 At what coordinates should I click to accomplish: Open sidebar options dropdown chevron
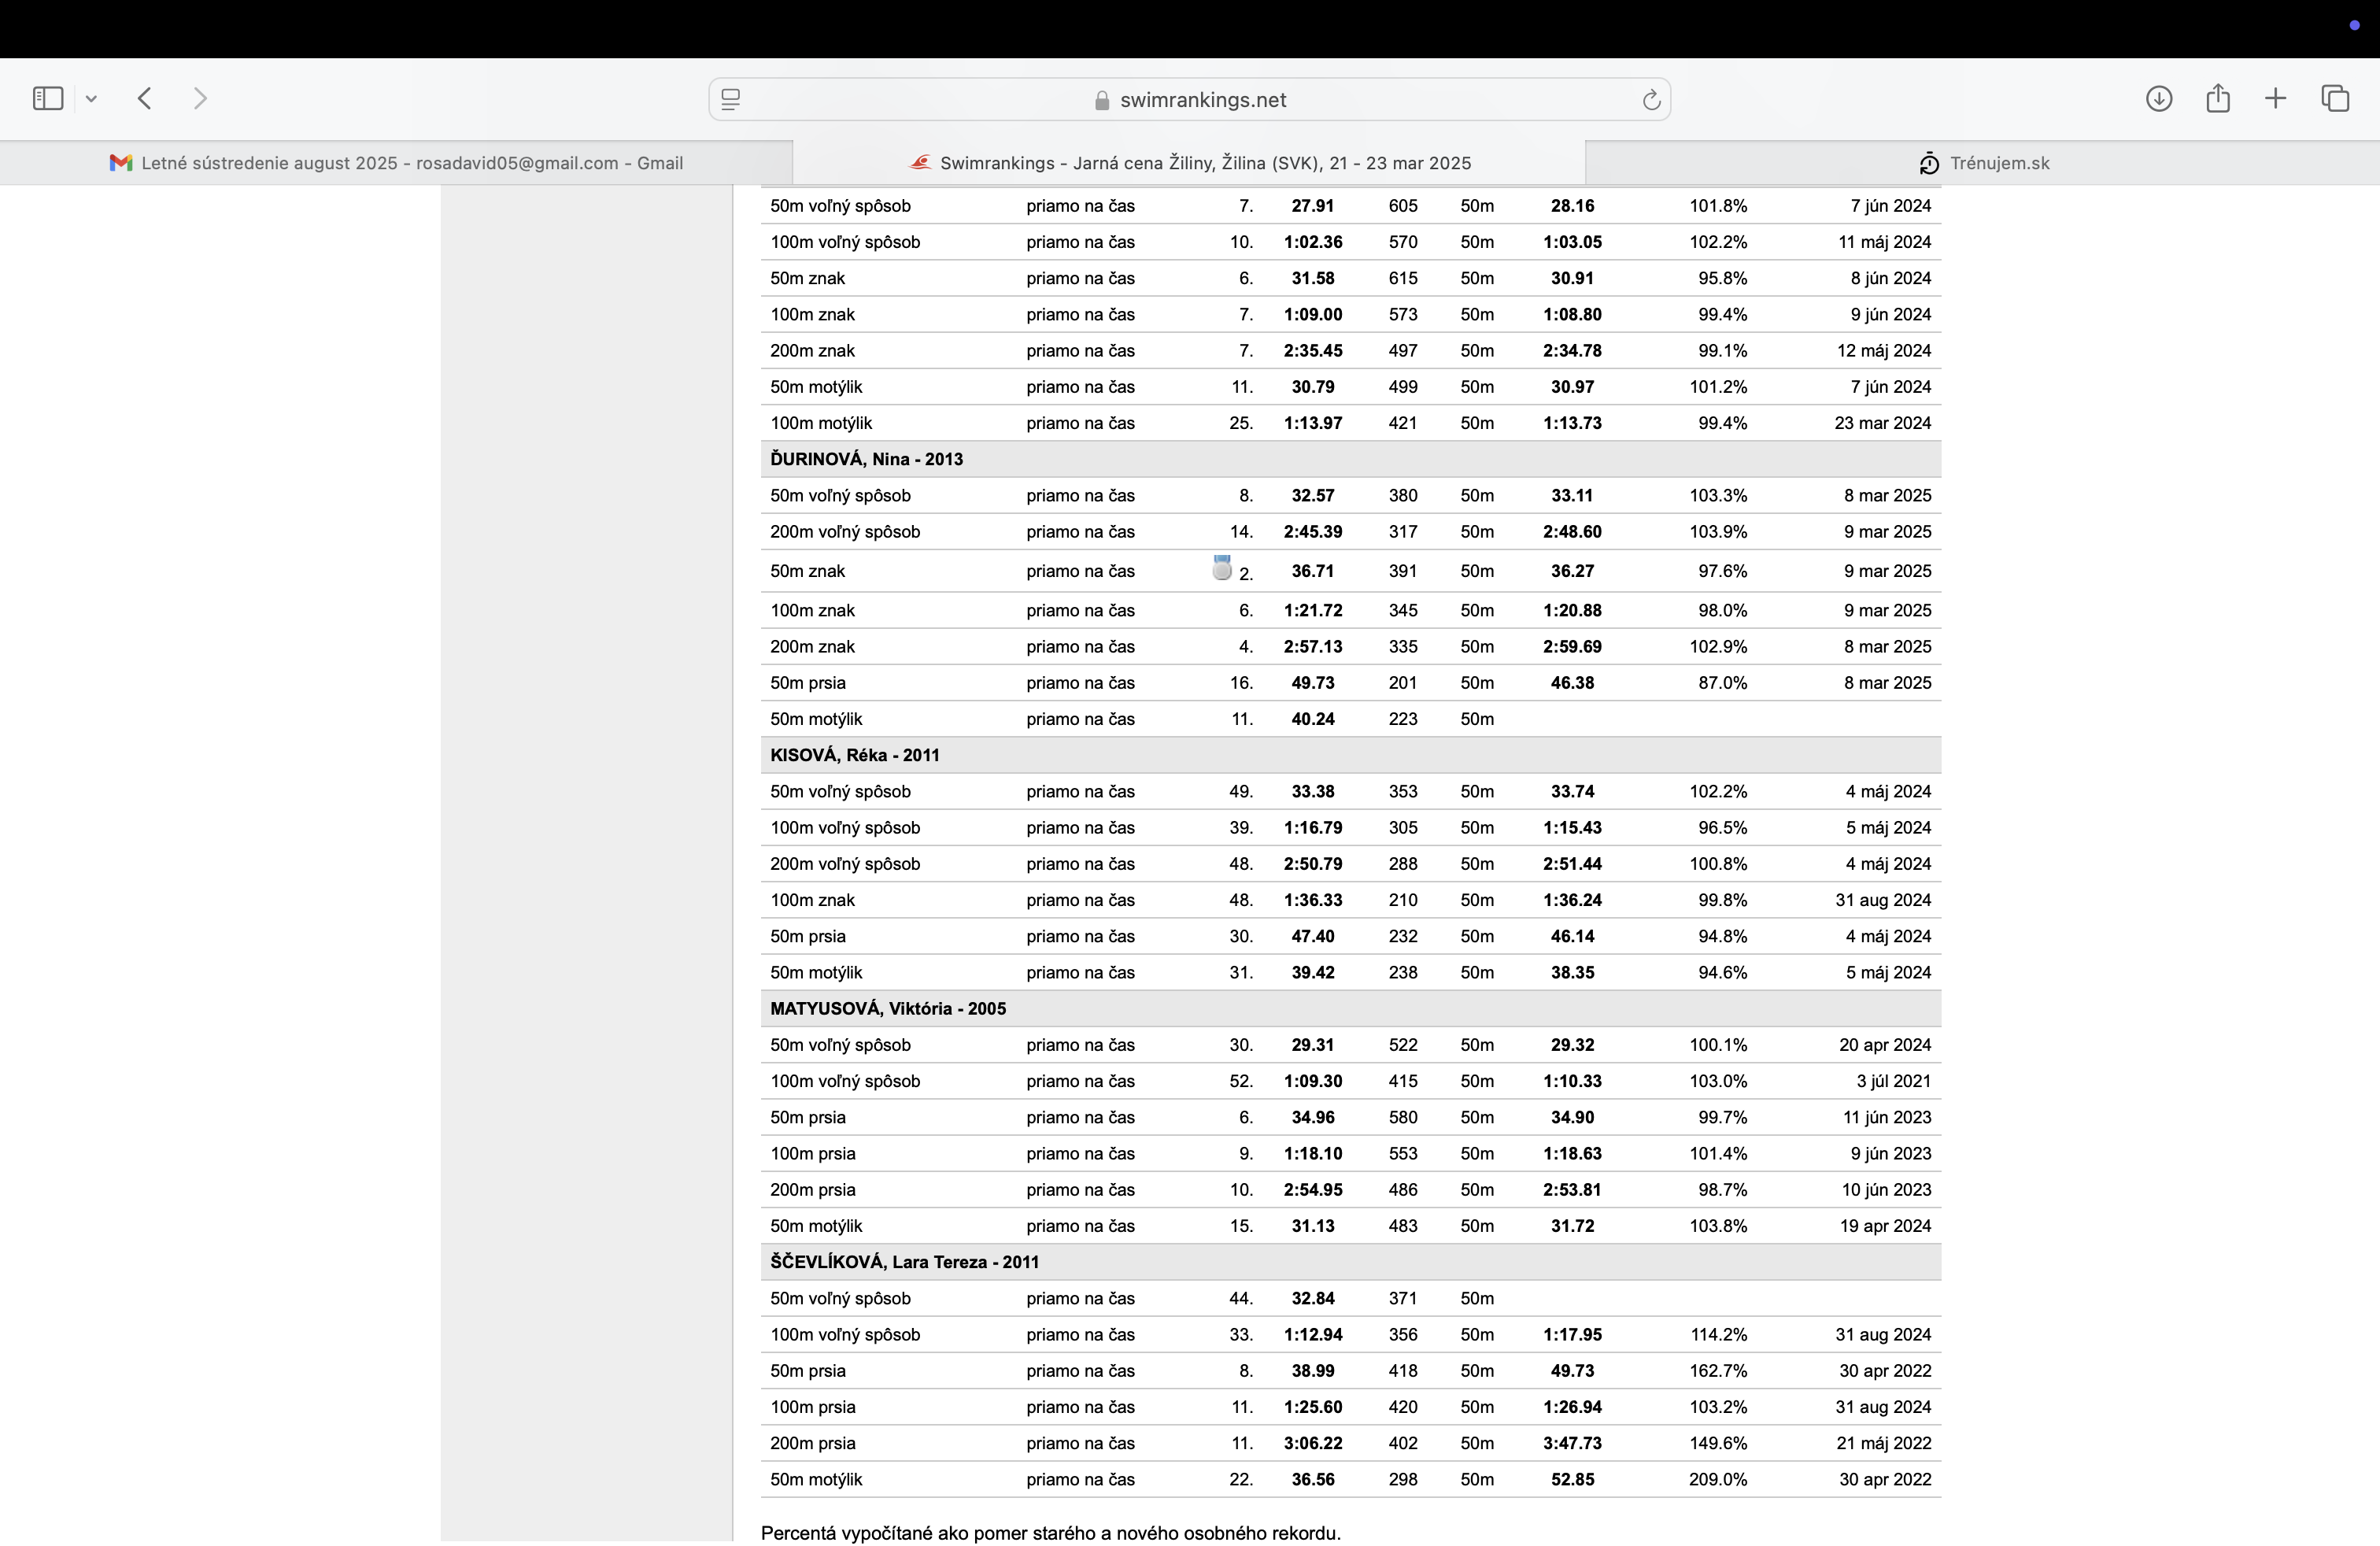[91, 99]
